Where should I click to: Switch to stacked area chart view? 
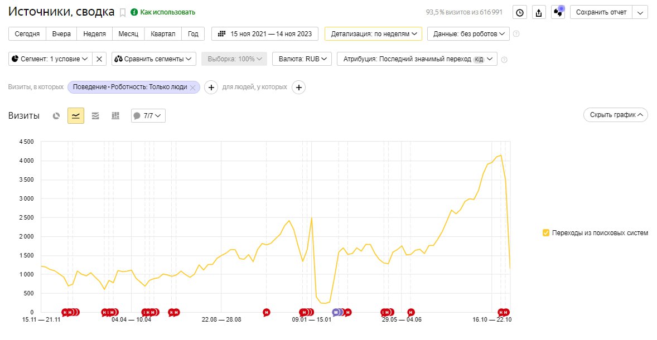95,116
